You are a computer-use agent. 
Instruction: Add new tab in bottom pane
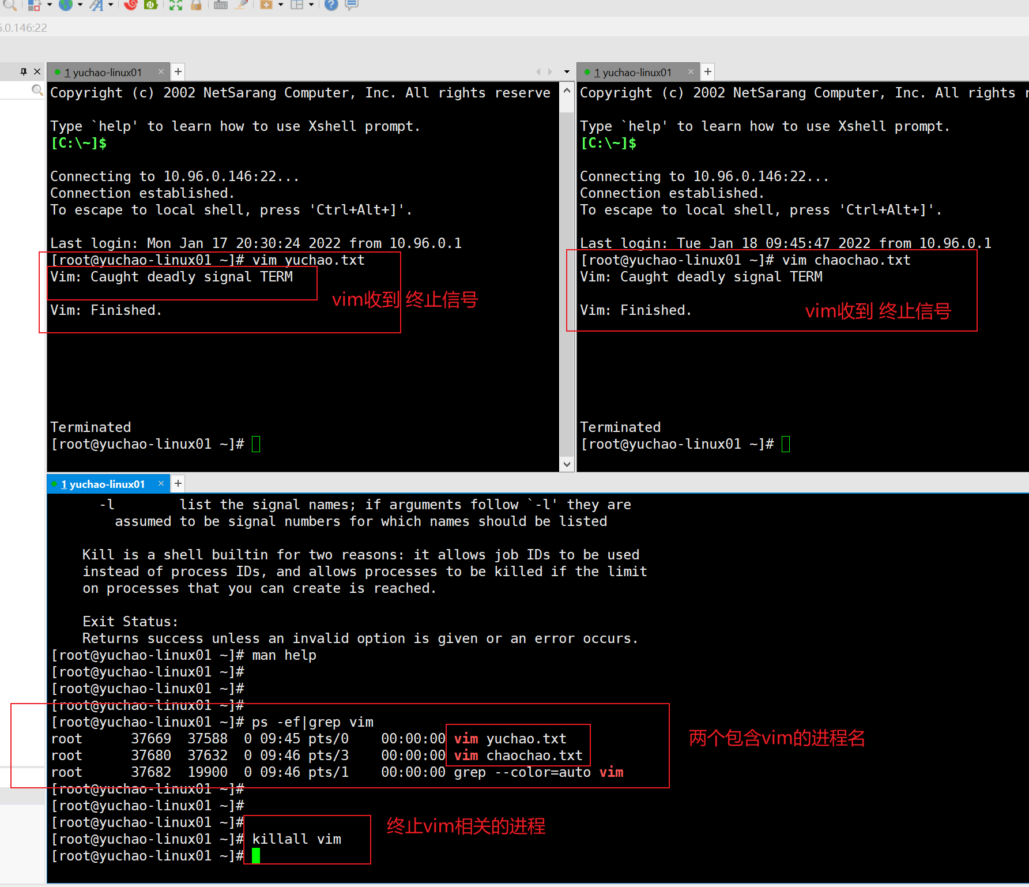[178, 483]
